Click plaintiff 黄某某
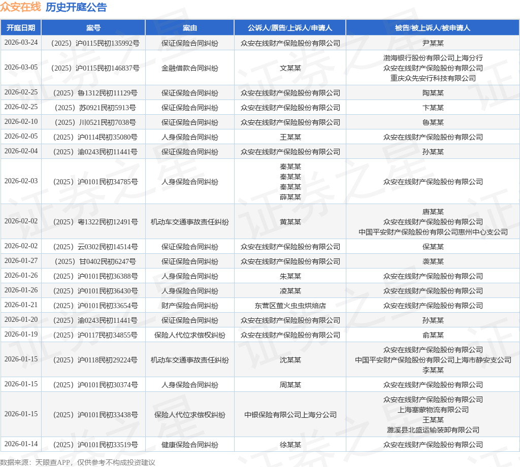Screen dimensions: 520x467 click(x=290, y=222)
